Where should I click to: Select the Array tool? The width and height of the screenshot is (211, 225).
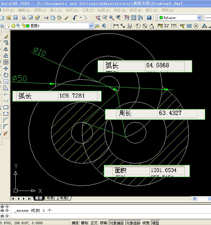pos(6,62)
